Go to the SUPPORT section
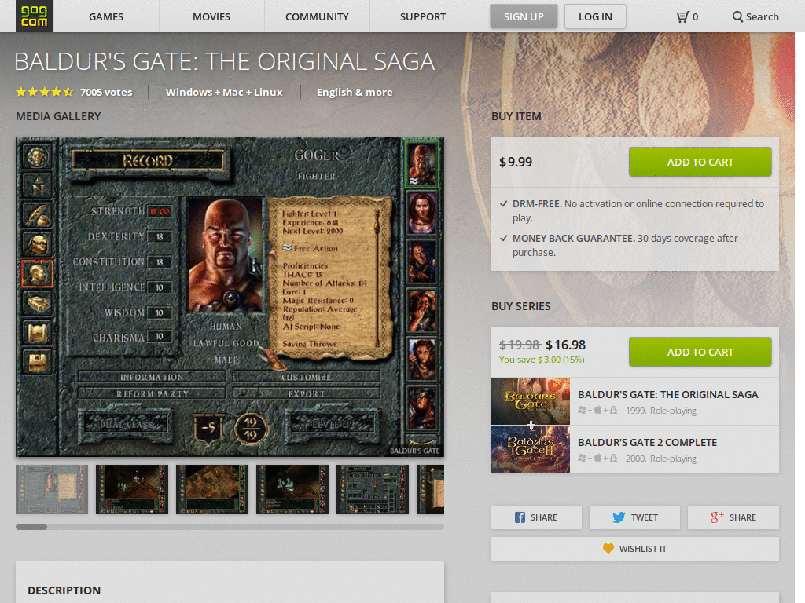The height and width of the screenshot is (603, 805). (422, 16)
